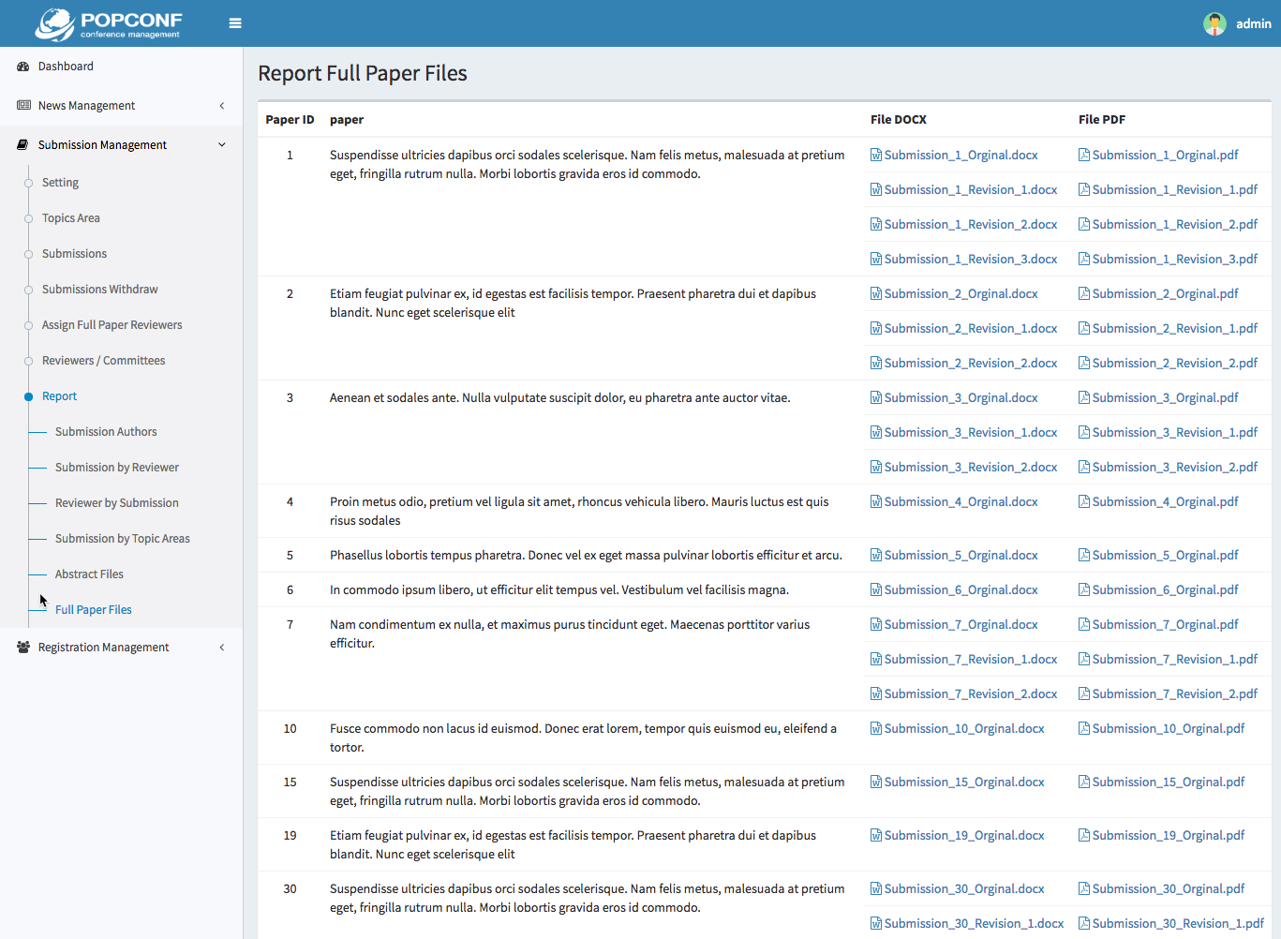This screenshot has width=1281, height=939.
Task: Download Submission_2_Revision_1.docx
Action: [970, 329]
